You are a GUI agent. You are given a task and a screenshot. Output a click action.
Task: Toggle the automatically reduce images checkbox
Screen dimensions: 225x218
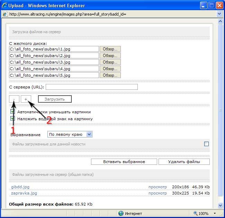pyautogui.click(x=13, y=112)
